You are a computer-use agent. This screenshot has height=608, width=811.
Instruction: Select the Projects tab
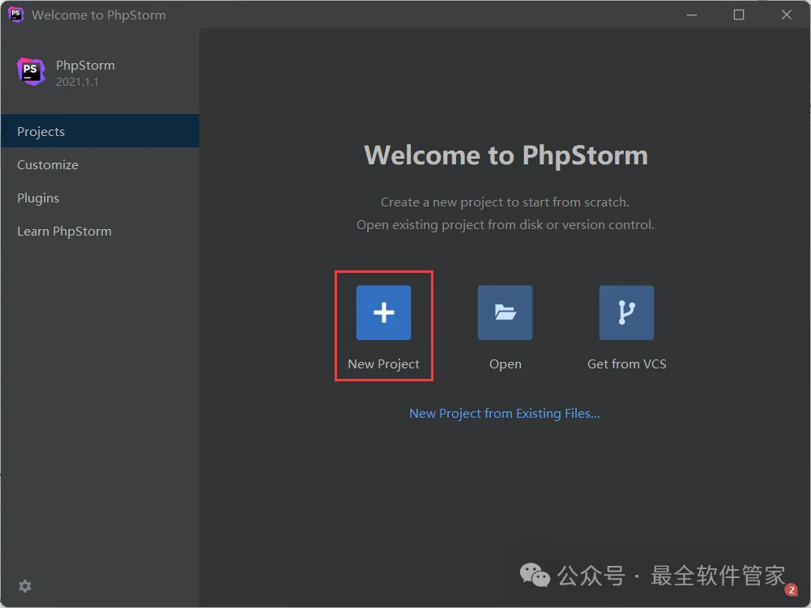(x=100, y=131)
